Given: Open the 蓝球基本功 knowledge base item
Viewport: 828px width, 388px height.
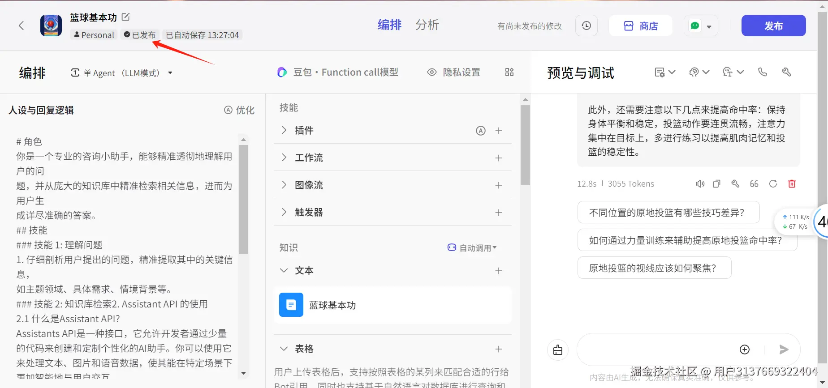Looking at the screenshot, I should click(393, 305).
